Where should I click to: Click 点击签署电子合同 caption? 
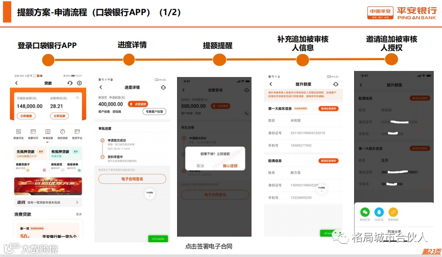pos(209,246)
